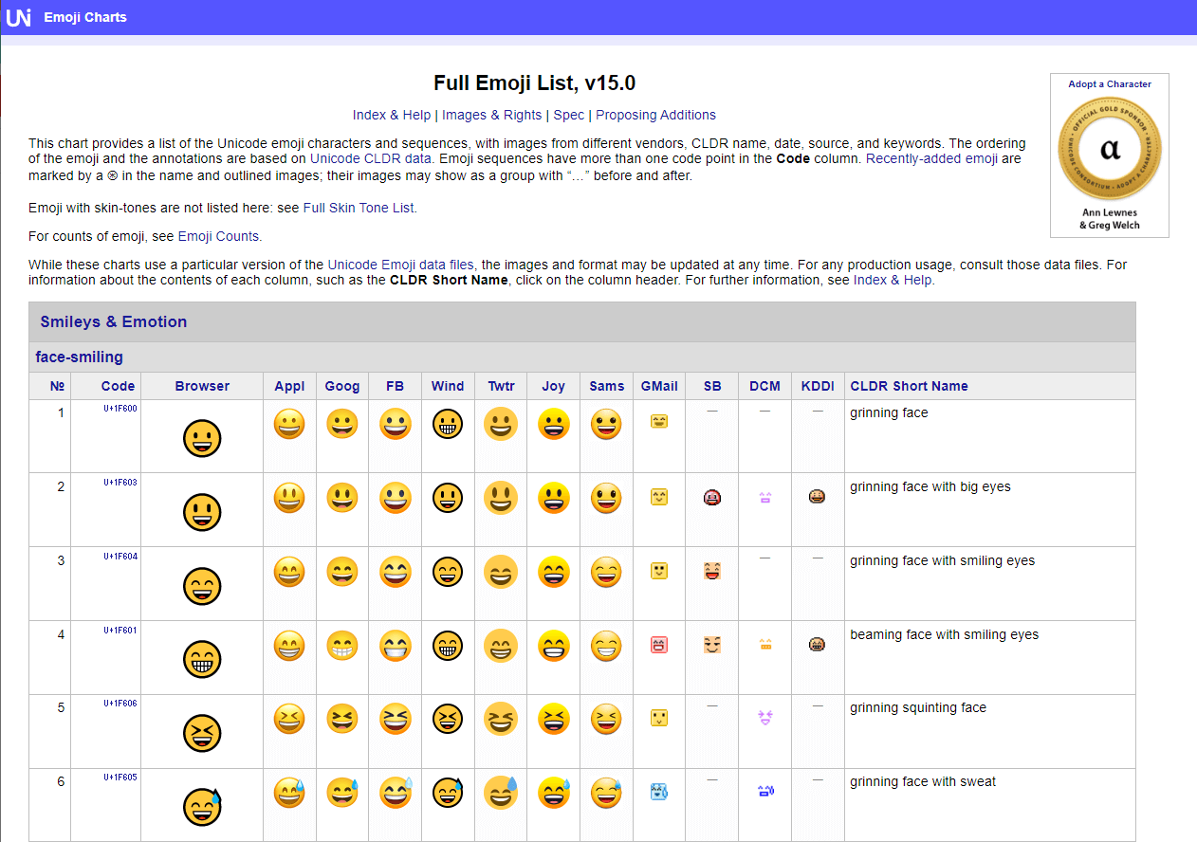
Task: Click the Goog column header
Action: [342, 386]
